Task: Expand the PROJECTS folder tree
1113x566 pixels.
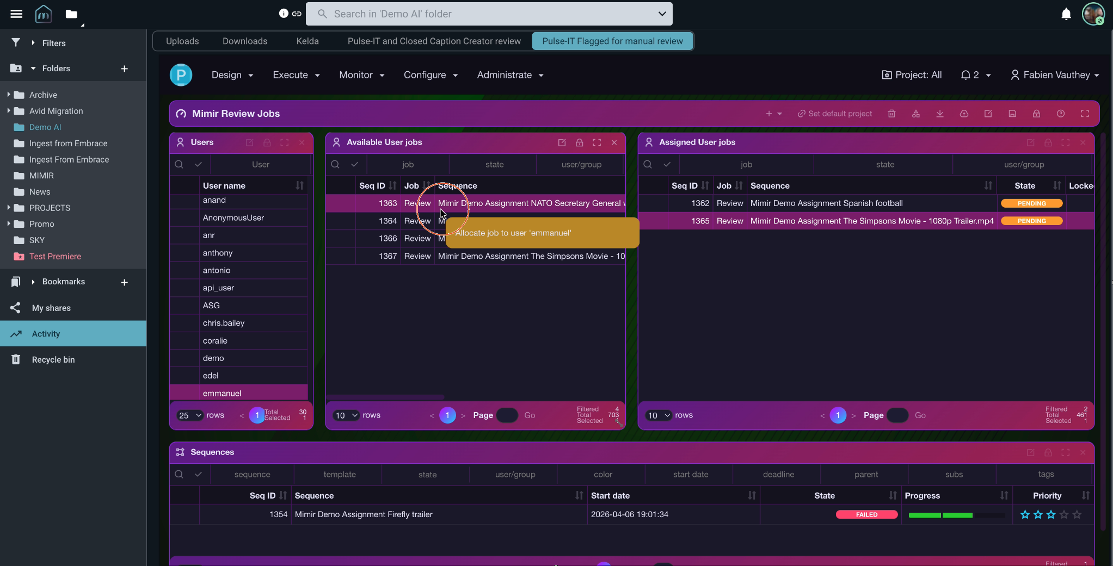Action: (x=9, y=208)
